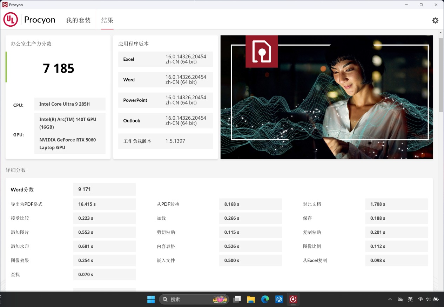Screen dimensions: 444x307
Task: Open Task View from the taskbar
Action: 237,299
